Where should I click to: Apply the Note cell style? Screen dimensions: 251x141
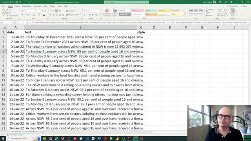point(177,14)
